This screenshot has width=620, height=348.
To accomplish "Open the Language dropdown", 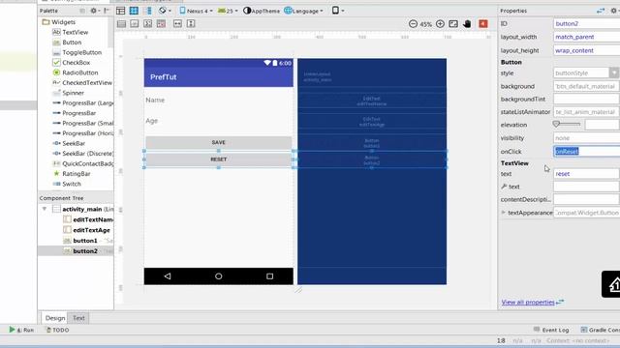I will click(303, 11).
